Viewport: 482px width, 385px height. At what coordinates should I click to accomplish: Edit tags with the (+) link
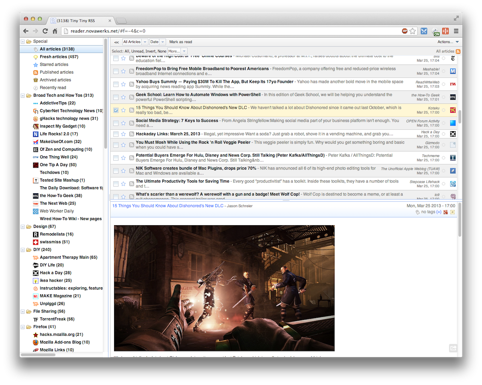click(439, 212)
